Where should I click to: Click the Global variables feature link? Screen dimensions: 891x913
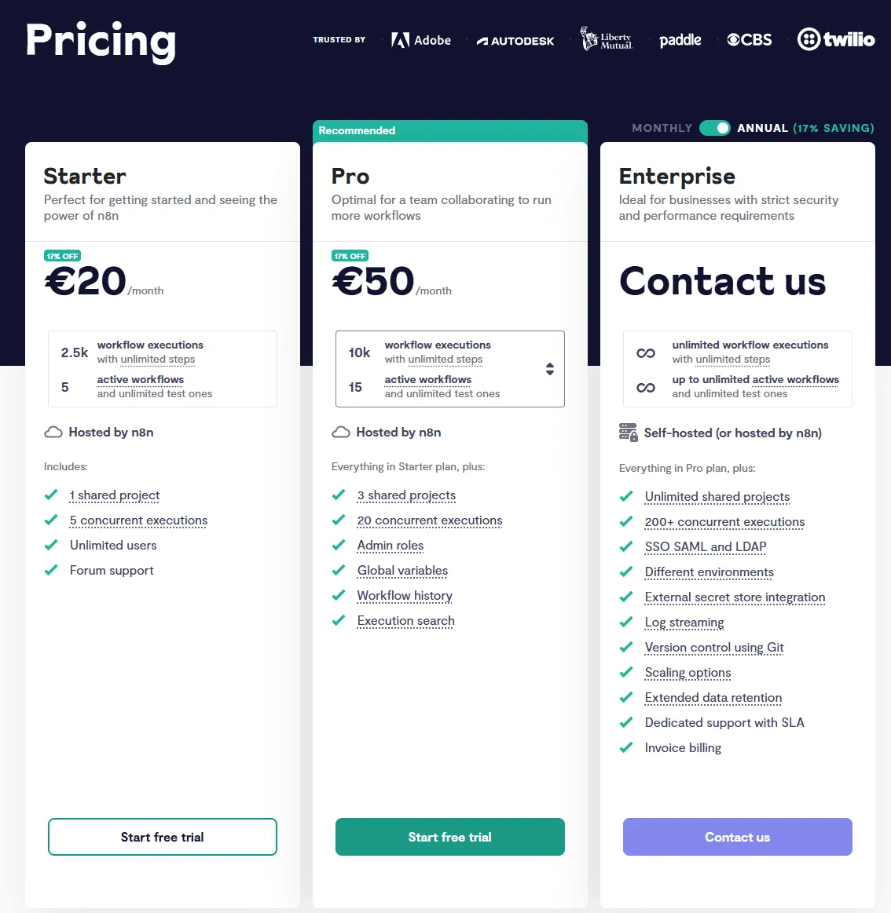click(402, 571)
